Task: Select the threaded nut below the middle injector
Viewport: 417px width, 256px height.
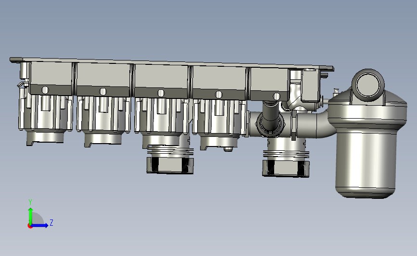Action: click(170, 165)
